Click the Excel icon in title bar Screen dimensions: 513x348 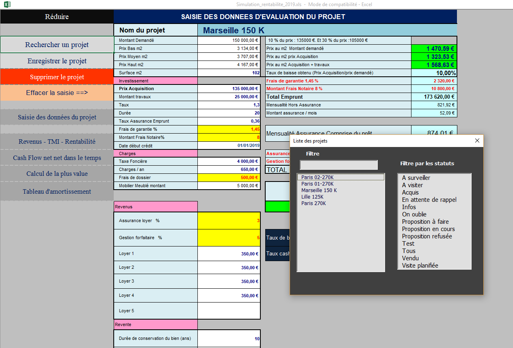(7, 4)
